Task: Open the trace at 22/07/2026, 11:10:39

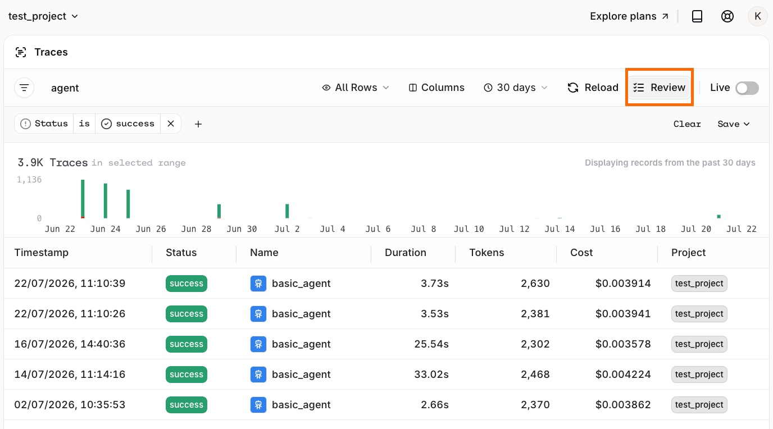Action: point(386,284)
